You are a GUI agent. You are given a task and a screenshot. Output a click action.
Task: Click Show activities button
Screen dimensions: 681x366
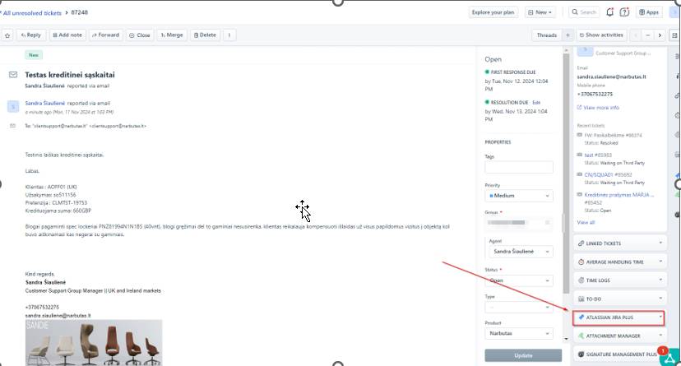[x=601, y=35]
